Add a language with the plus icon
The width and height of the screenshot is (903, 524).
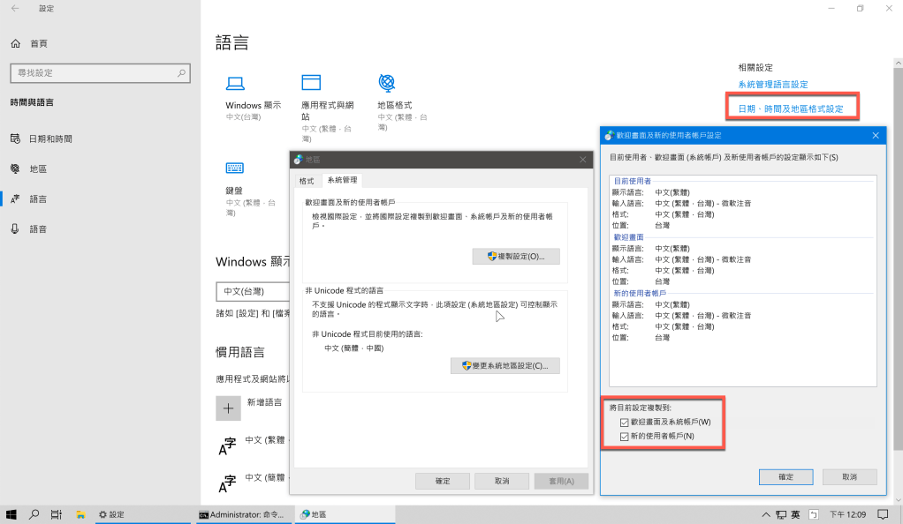coord(228,408)
